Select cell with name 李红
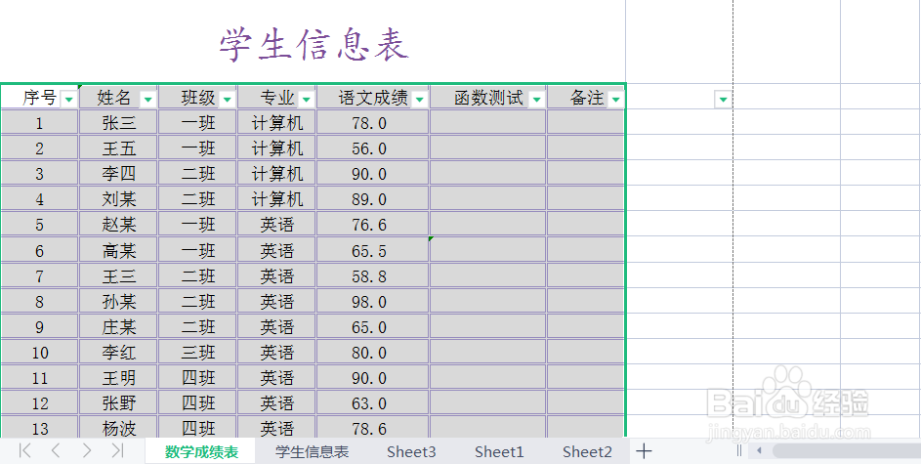Viewport: 921px width, 464px height. (x=118, y=353)
